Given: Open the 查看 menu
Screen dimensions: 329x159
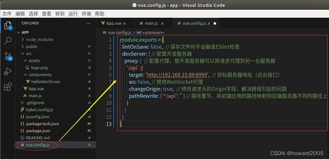Looking at the screenshot, I should [47, 14].
